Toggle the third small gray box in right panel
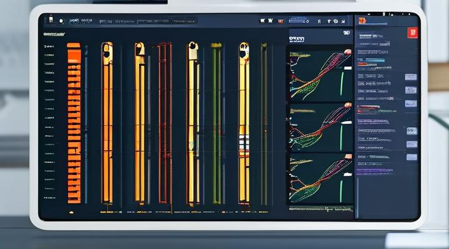449x249 pixels. (410, 103)
